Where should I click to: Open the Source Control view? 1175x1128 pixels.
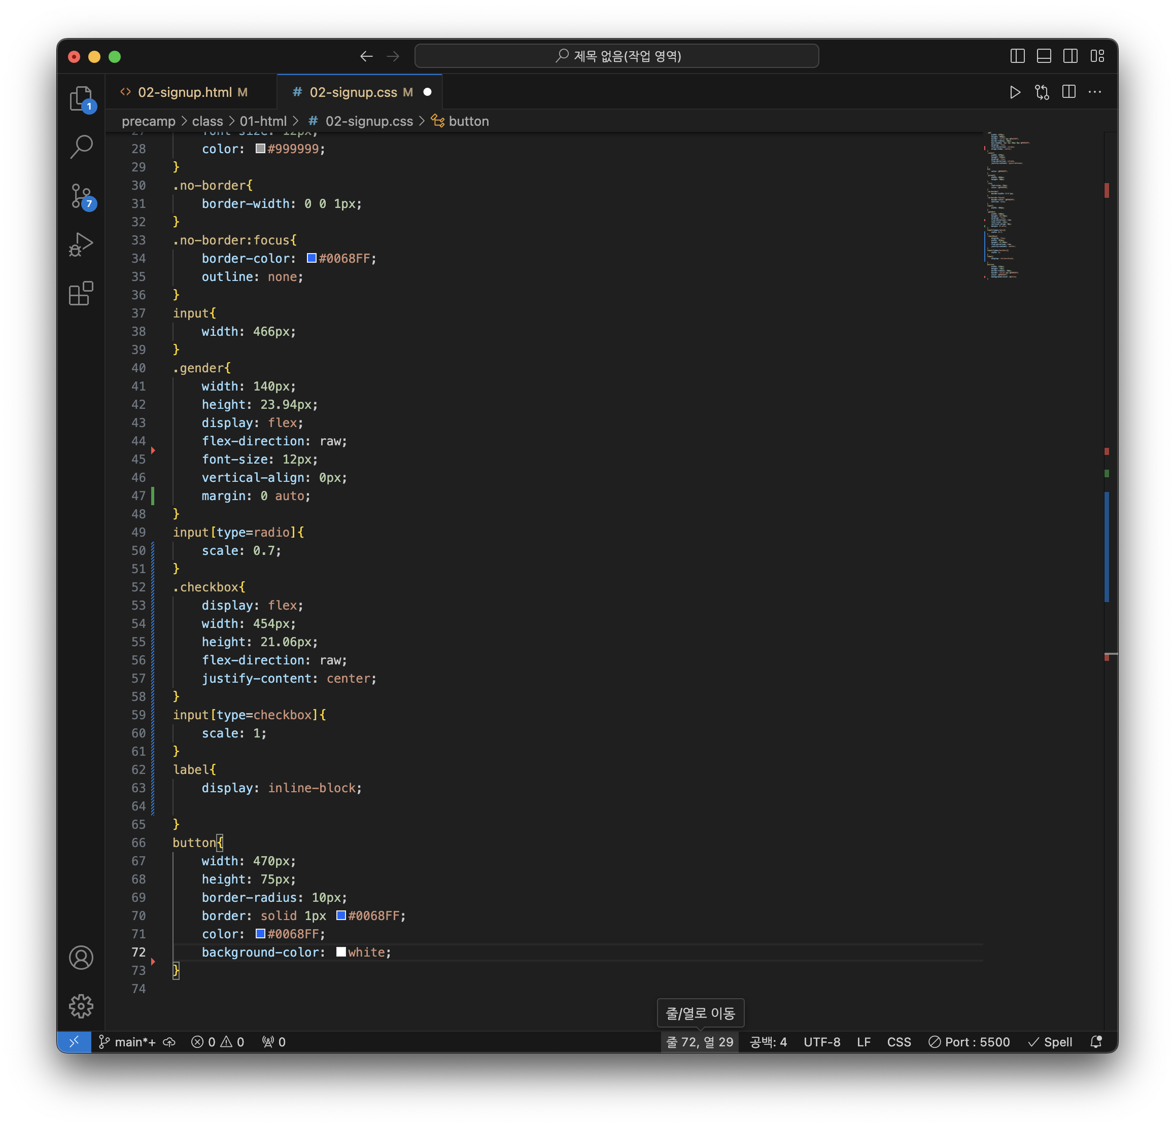81,196
